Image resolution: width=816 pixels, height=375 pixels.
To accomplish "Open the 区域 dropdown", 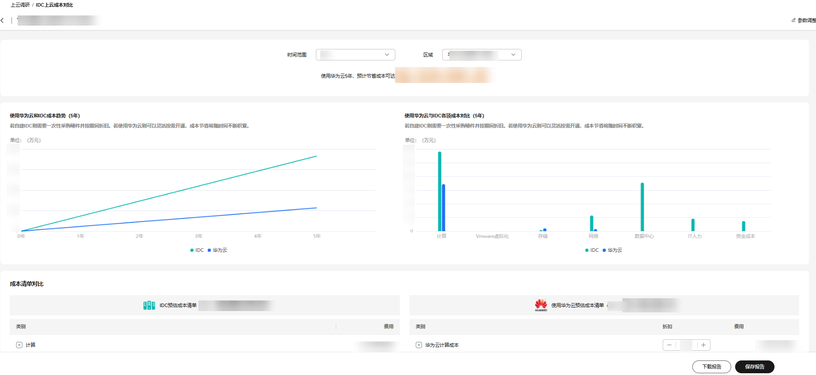I will pyautogui.click(x=482, y=55).
